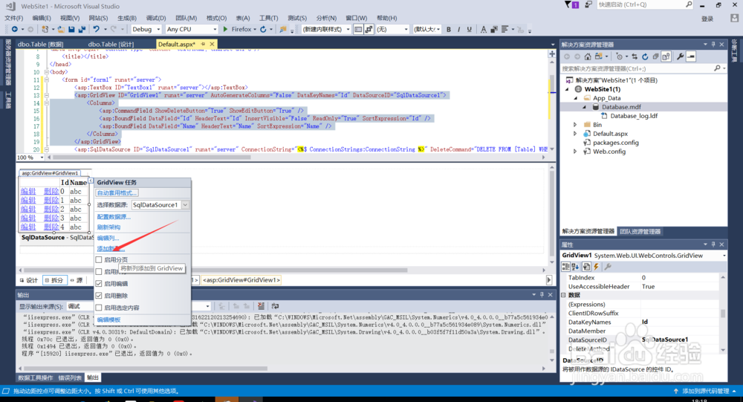Screen dimensions: 743x402
Task: Select Database_log.ldf in Solution Explorer
Action: (634, 116)
